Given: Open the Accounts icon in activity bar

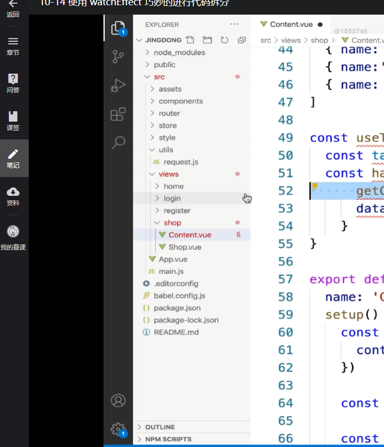Looking at the screenshot, I should [118, 401].
